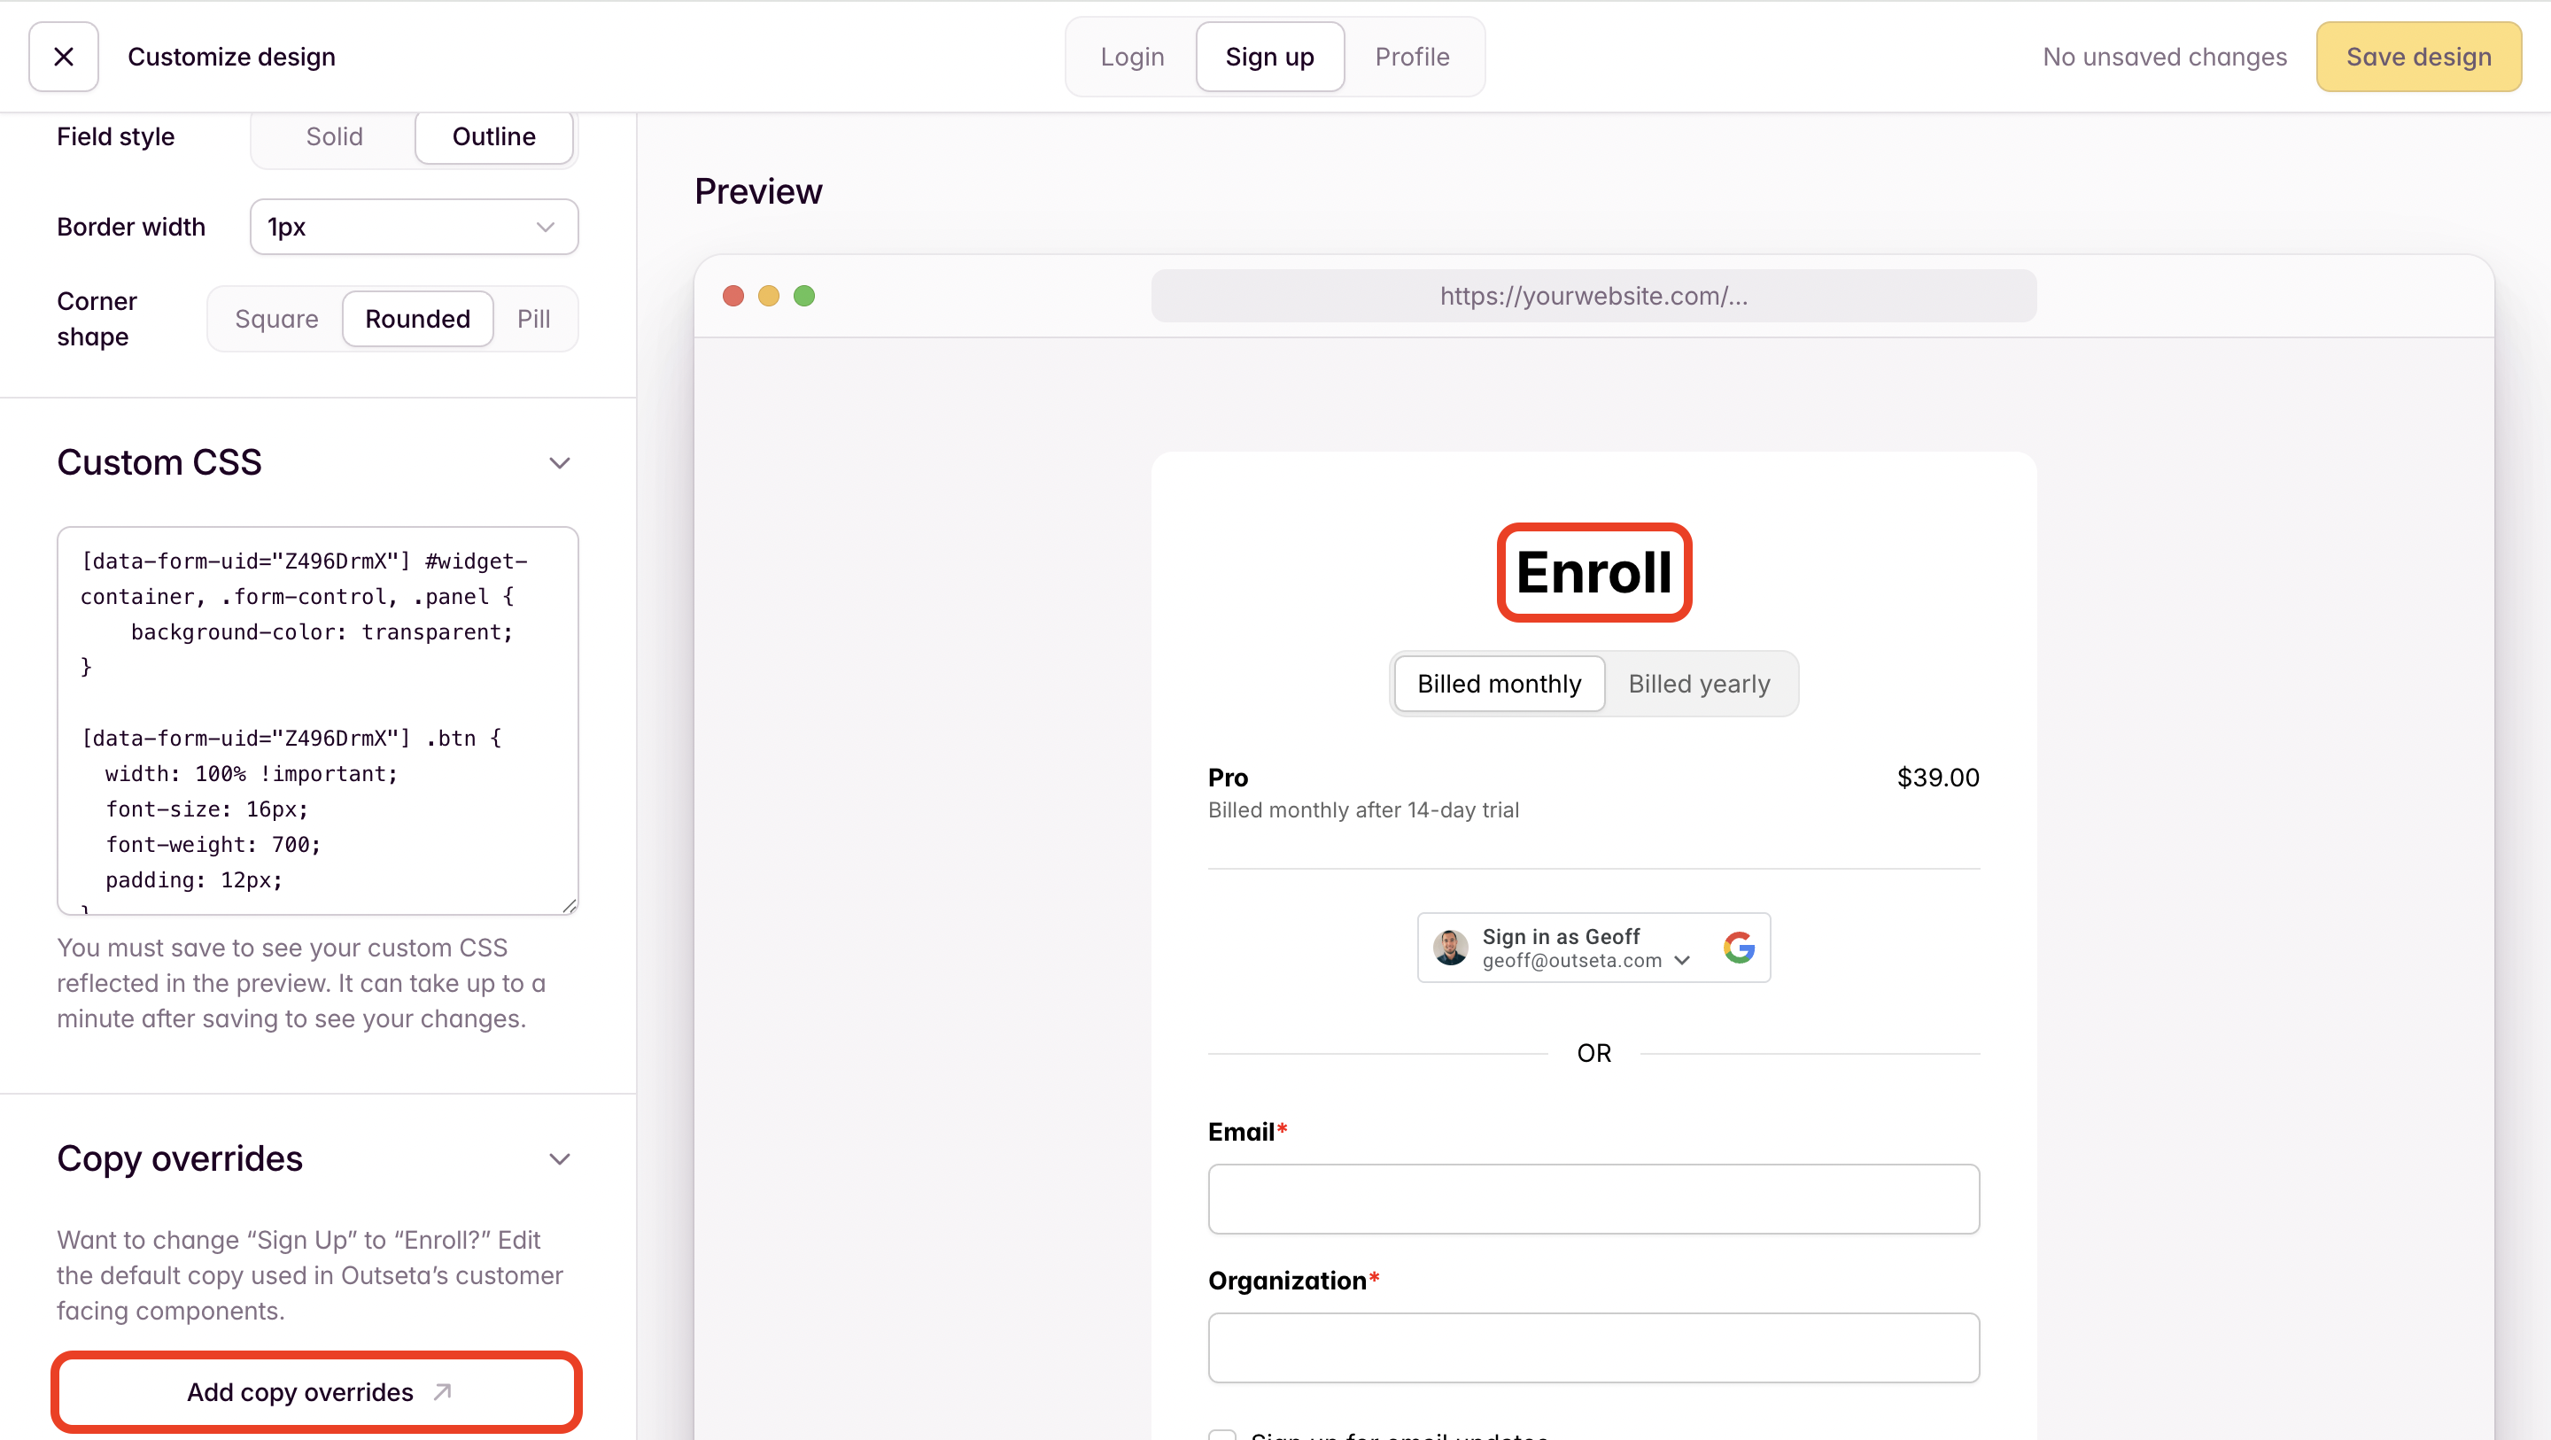Click 'Billed monthly after 14-day trial' text
Viewport: 2551px width, 1440px height.
(x=1364, y=810)
